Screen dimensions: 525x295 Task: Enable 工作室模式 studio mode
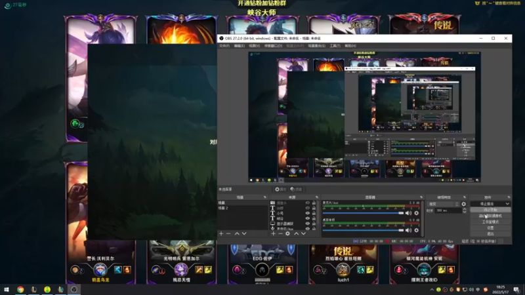(x=490, y=222)
